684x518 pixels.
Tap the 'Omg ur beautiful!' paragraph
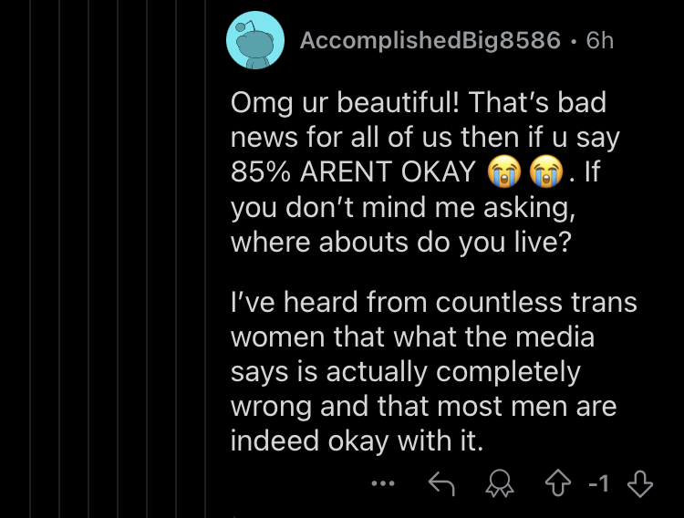pos(425,171)
